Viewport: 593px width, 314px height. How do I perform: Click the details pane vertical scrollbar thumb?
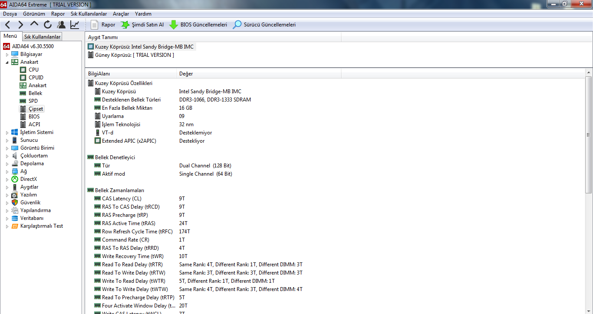tap(589, 134)
